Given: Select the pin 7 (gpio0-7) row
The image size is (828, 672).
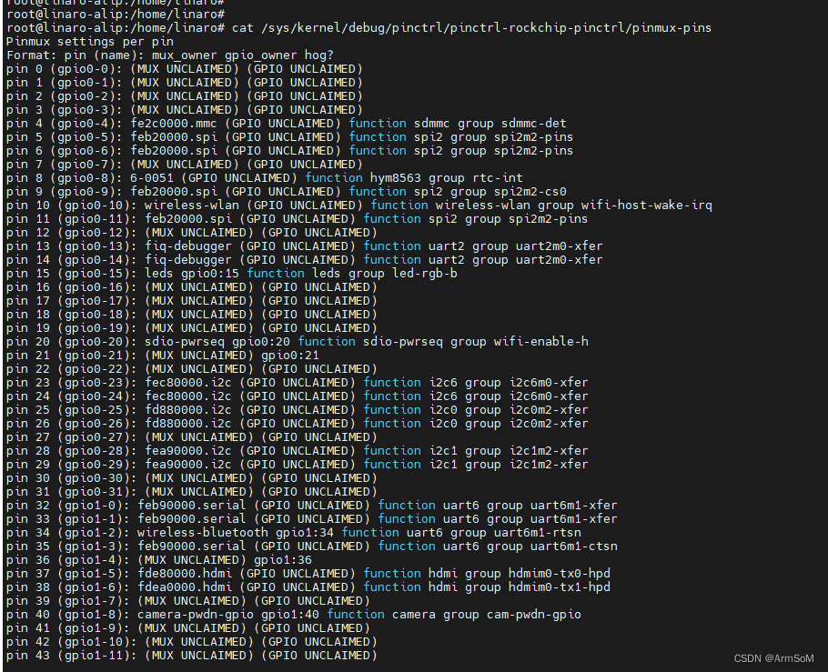Looking at the screenshot, I should point(185,165).
